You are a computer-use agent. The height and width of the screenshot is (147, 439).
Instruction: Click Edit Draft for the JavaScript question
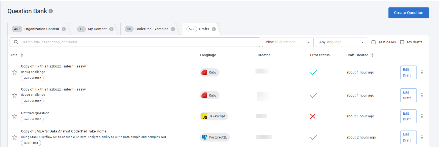(x=408, y=116)
